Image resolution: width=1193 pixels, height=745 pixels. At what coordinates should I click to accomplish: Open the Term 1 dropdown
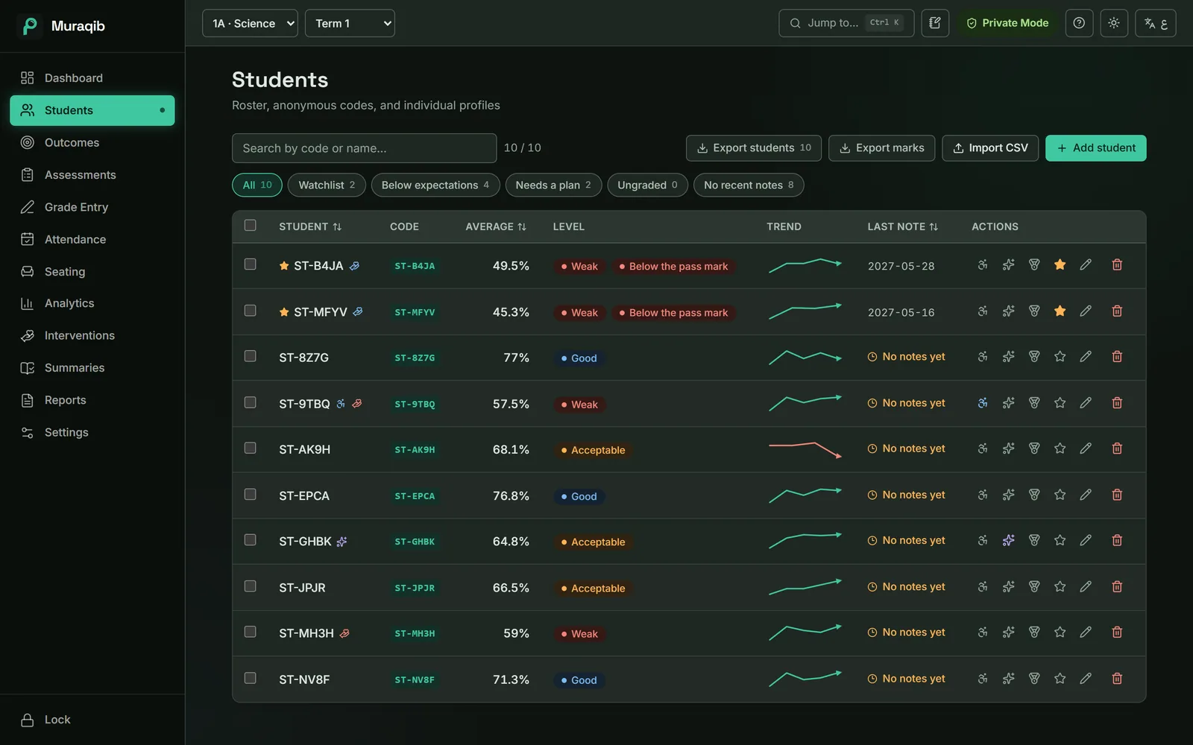(x=350, y=23)
